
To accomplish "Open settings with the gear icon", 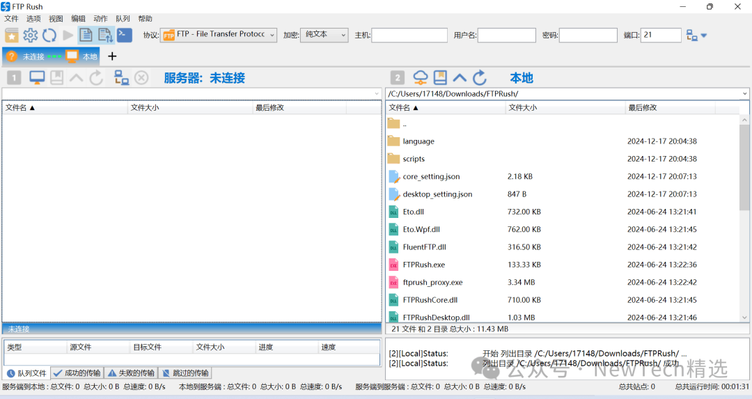I will (31, 36).
